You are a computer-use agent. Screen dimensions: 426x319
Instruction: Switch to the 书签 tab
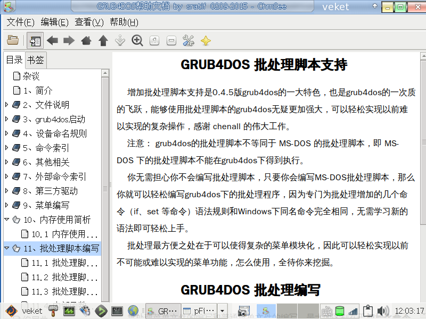(x=36, y=60)
